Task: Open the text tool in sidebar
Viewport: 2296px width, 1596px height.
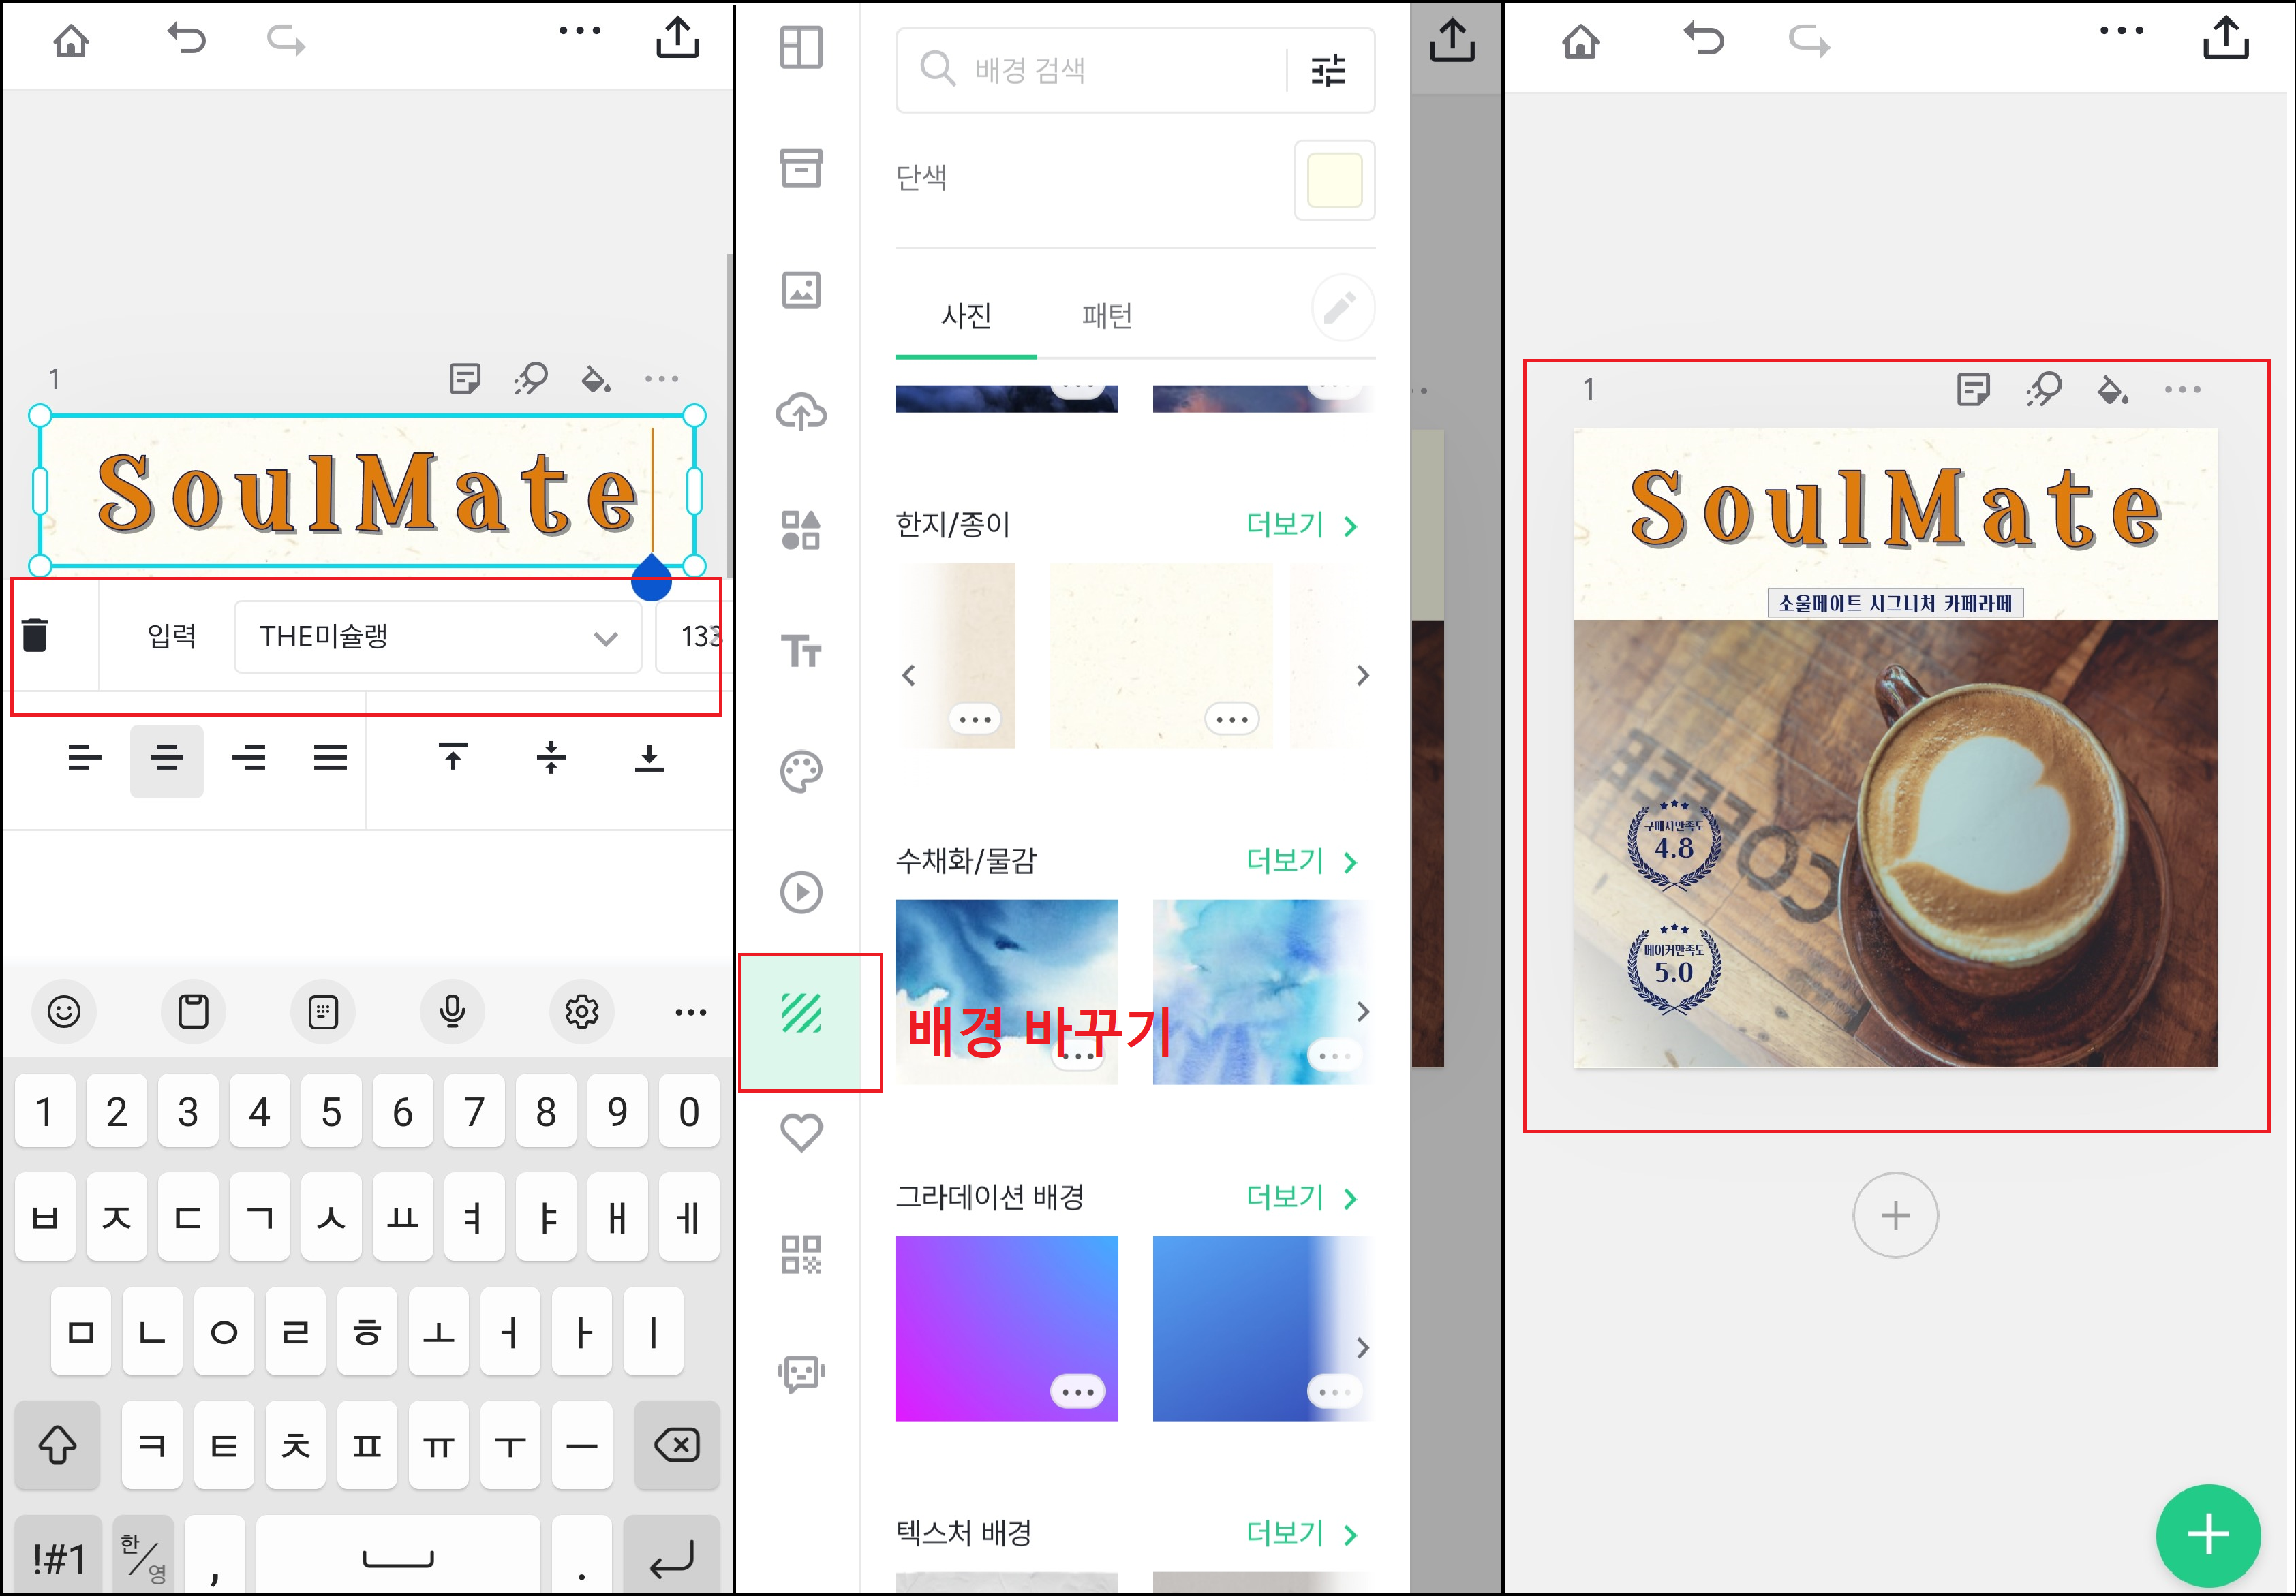Action: 801,651
